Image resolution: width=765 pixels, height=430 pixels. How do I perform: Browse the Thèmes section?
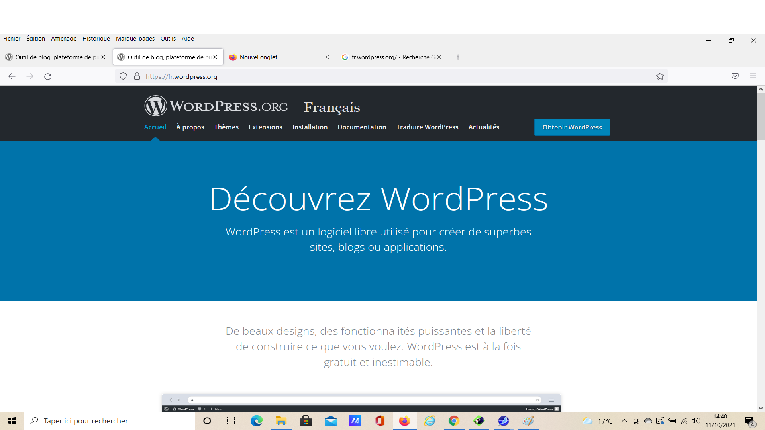tap(226, 127)
